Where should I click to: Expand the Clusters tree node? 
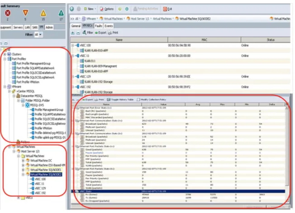coord(5,54)
